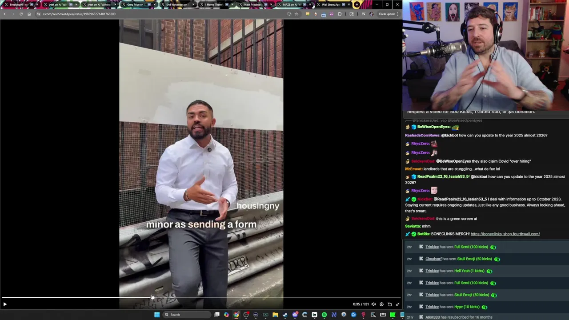Go back in browser history
The width and height of the screenshot is (569, 320).
(x=5, y=14)
